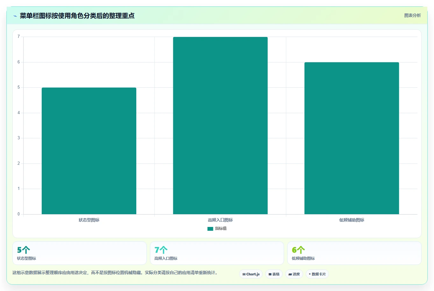Image resolution: width=434 pixels, height=291 pixels.
Task: Click the y-axis value 0
Action: tap(19, 214)
